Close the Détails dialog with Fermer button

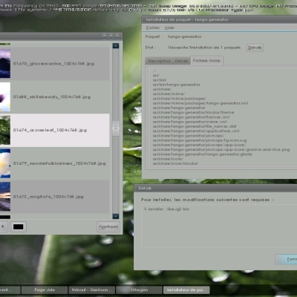click(286, 259)
